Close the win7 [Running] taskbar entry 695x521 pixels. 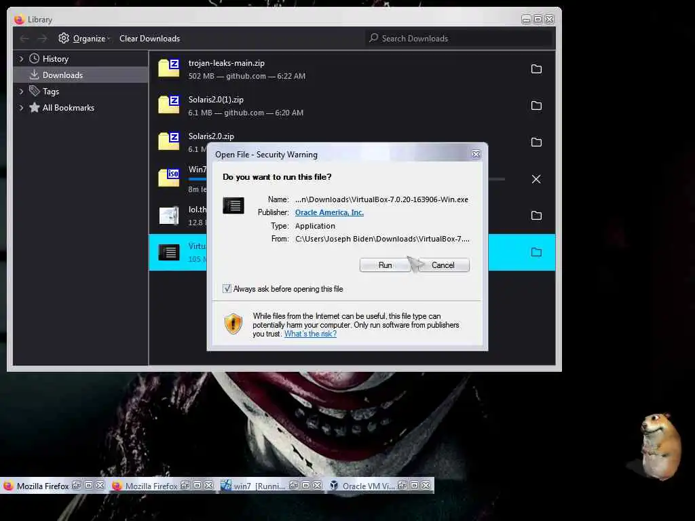pyautogui.click(x=318, y=486)
